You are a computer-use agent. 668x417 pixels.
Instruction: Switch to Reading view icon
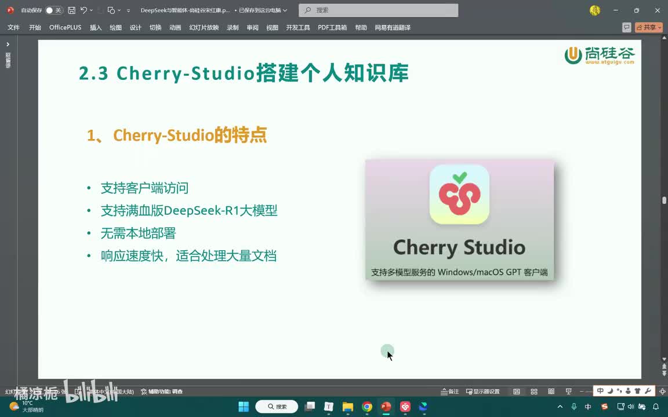(551, 392)
